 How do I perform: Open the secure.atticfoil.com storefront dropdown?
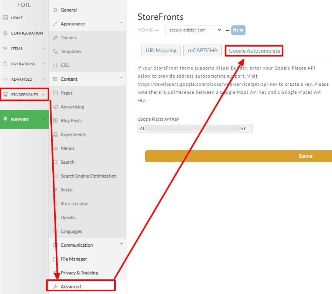[194, 30]
